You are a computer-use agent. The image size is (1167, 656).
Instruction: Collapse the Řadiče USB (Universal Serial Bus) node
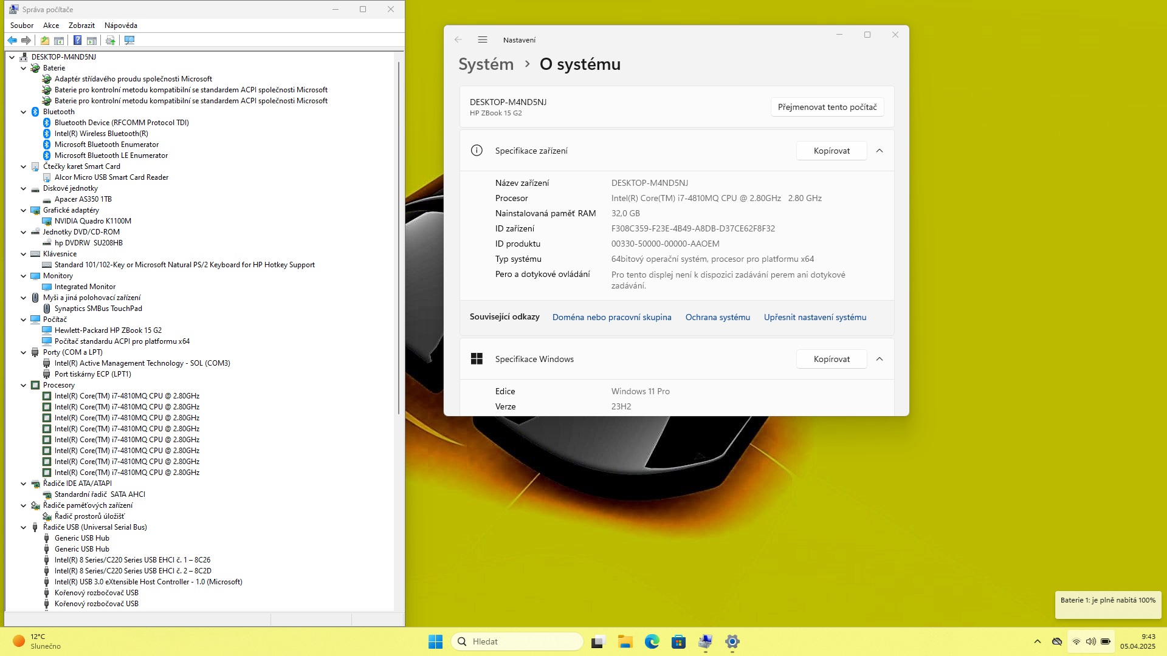pos(24,527)
